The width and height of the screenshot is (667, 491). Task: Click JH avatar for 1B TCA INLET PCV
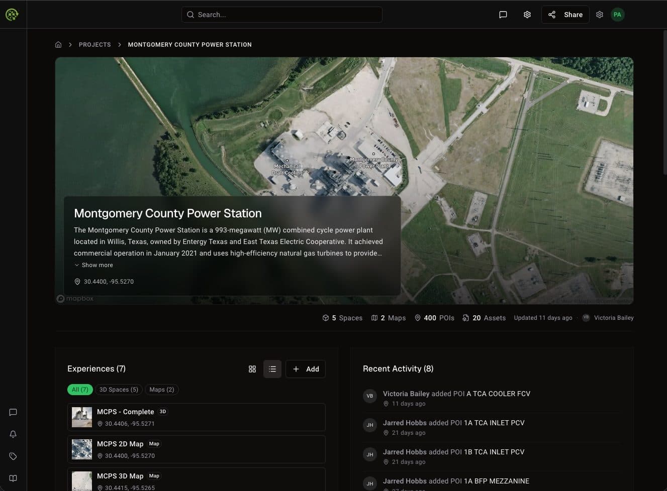pyautogui.click(x=370, y=454)
